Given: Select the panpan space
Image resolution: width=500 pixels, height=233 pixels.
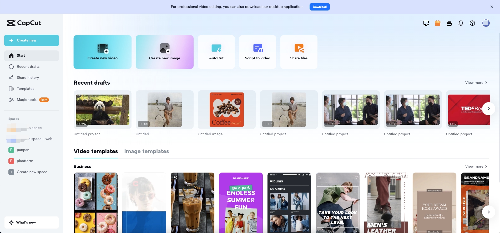Looking at the screenshot, I should pos(32,150).
